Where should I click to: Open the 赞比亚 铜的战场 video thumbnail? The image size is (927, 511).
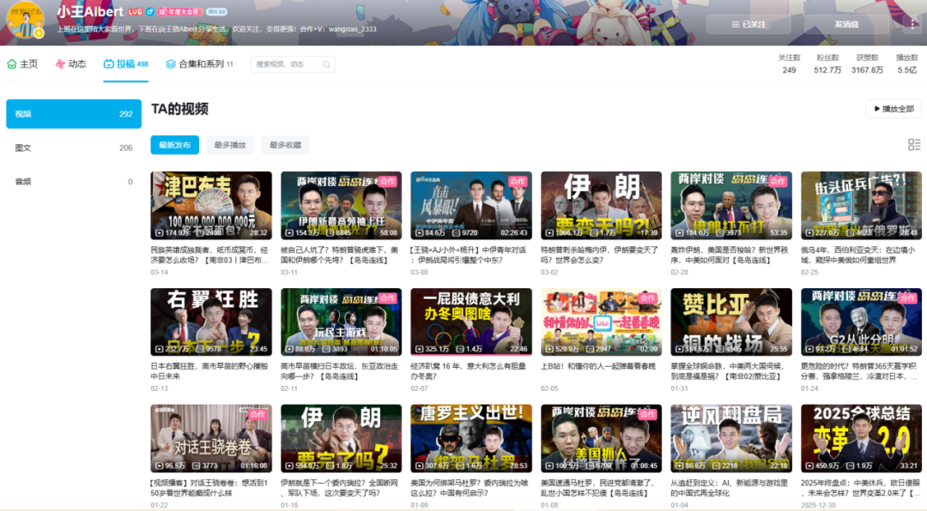731,322
